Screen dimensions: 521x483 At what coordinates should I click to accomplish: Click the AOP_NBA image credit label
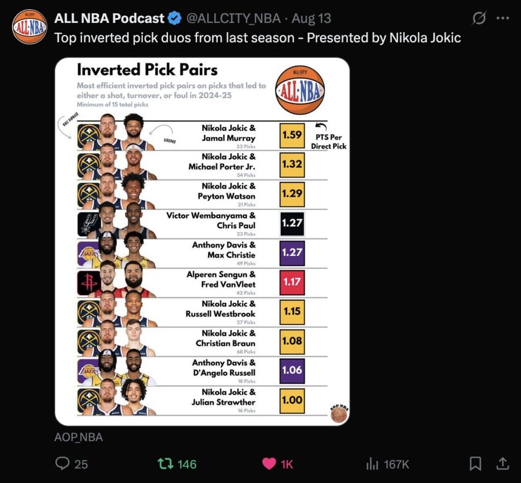tap(78, 437)
